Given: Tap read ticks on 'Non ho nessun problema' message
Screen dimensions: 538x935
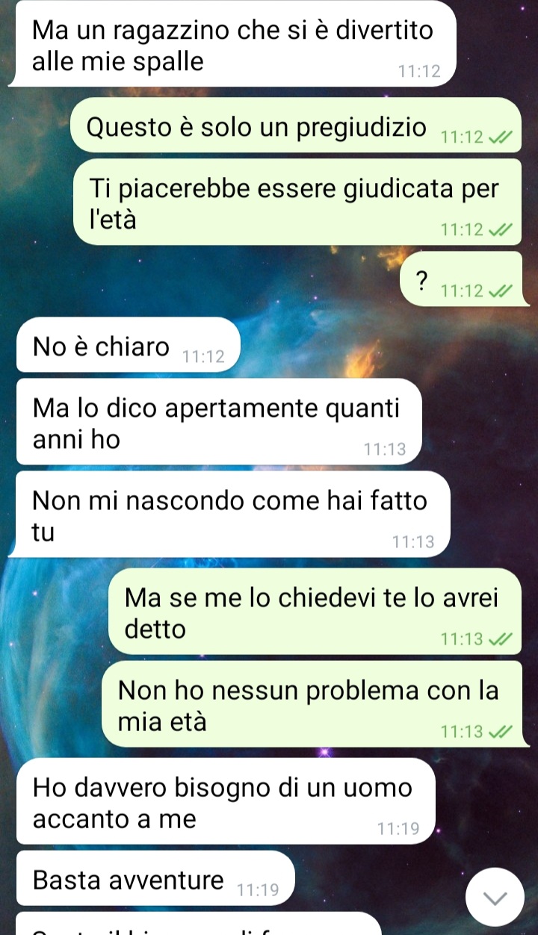Looking at the screenshot, I should tap(498, 732).
